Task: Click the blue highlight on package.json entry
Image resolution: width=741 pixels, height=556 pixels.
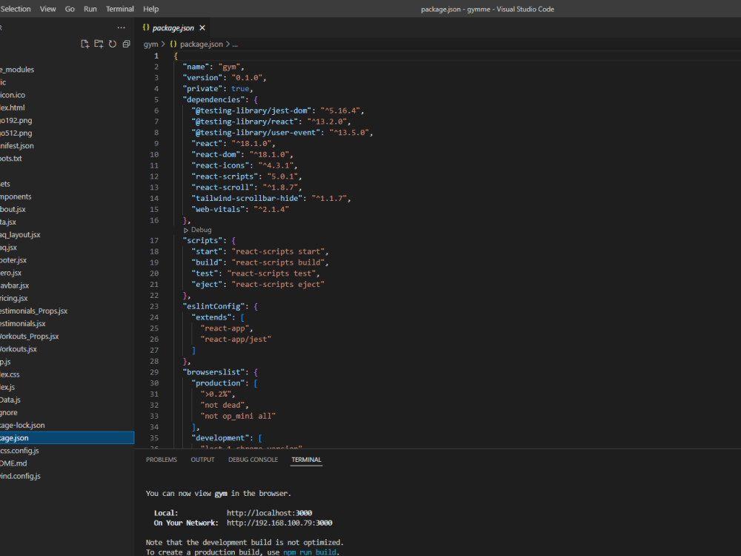Action: [67, 437]
